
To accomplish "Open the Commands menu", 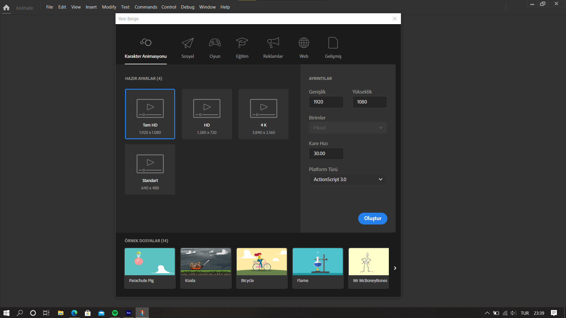I will point(146,7).
